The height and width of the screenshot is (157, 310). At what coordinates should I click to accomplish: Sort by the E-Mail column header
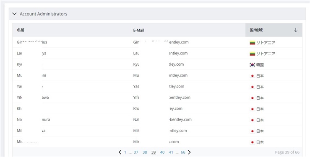pyautogui.click(x=138, y=30)
